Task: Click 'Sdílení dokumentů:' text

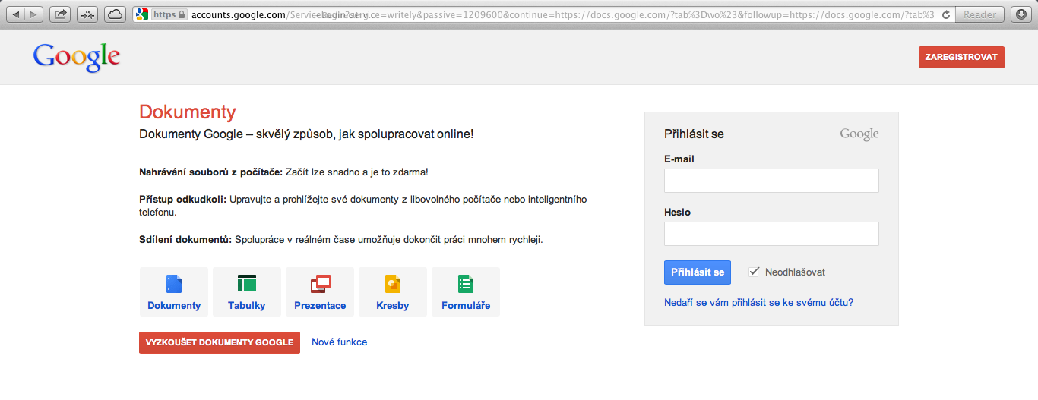Action: click(x=185, y=239)
